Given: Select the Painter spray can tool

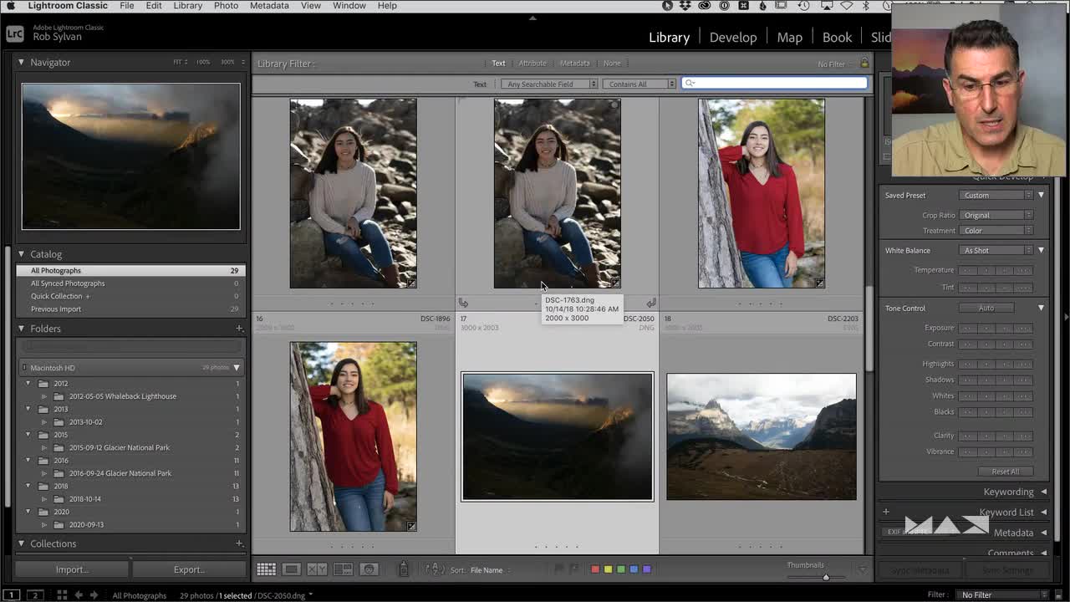Looking at the screenshot, I should click(x=403, y=569).
